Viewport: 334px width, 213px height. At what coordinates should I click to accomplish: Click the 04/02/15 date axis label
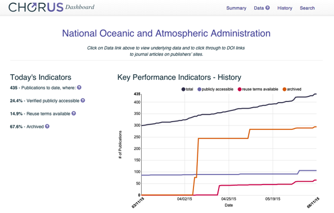(185, 199)
